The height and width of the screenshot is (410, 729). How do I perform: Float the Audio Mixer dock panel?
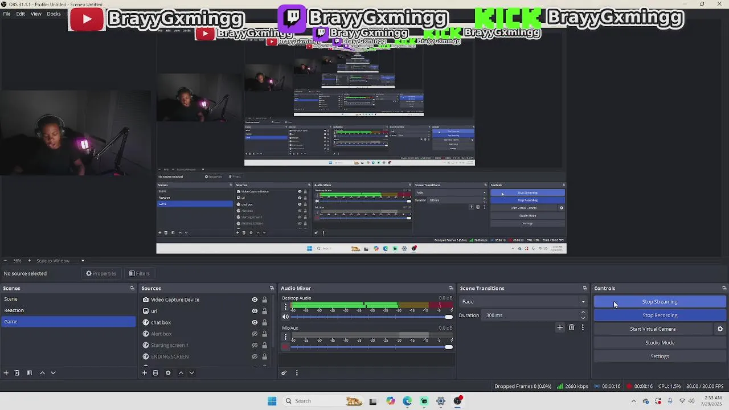click(450, 288)
